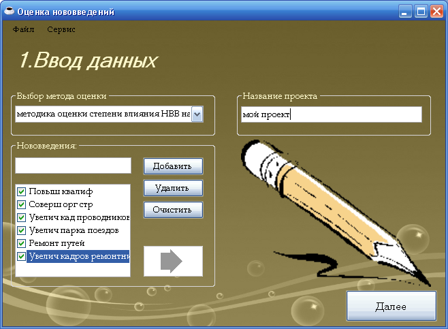Viewport: 448px width, 329px height.
Task: Minimize the Оценка нововведений window
Action: [405, 12]
